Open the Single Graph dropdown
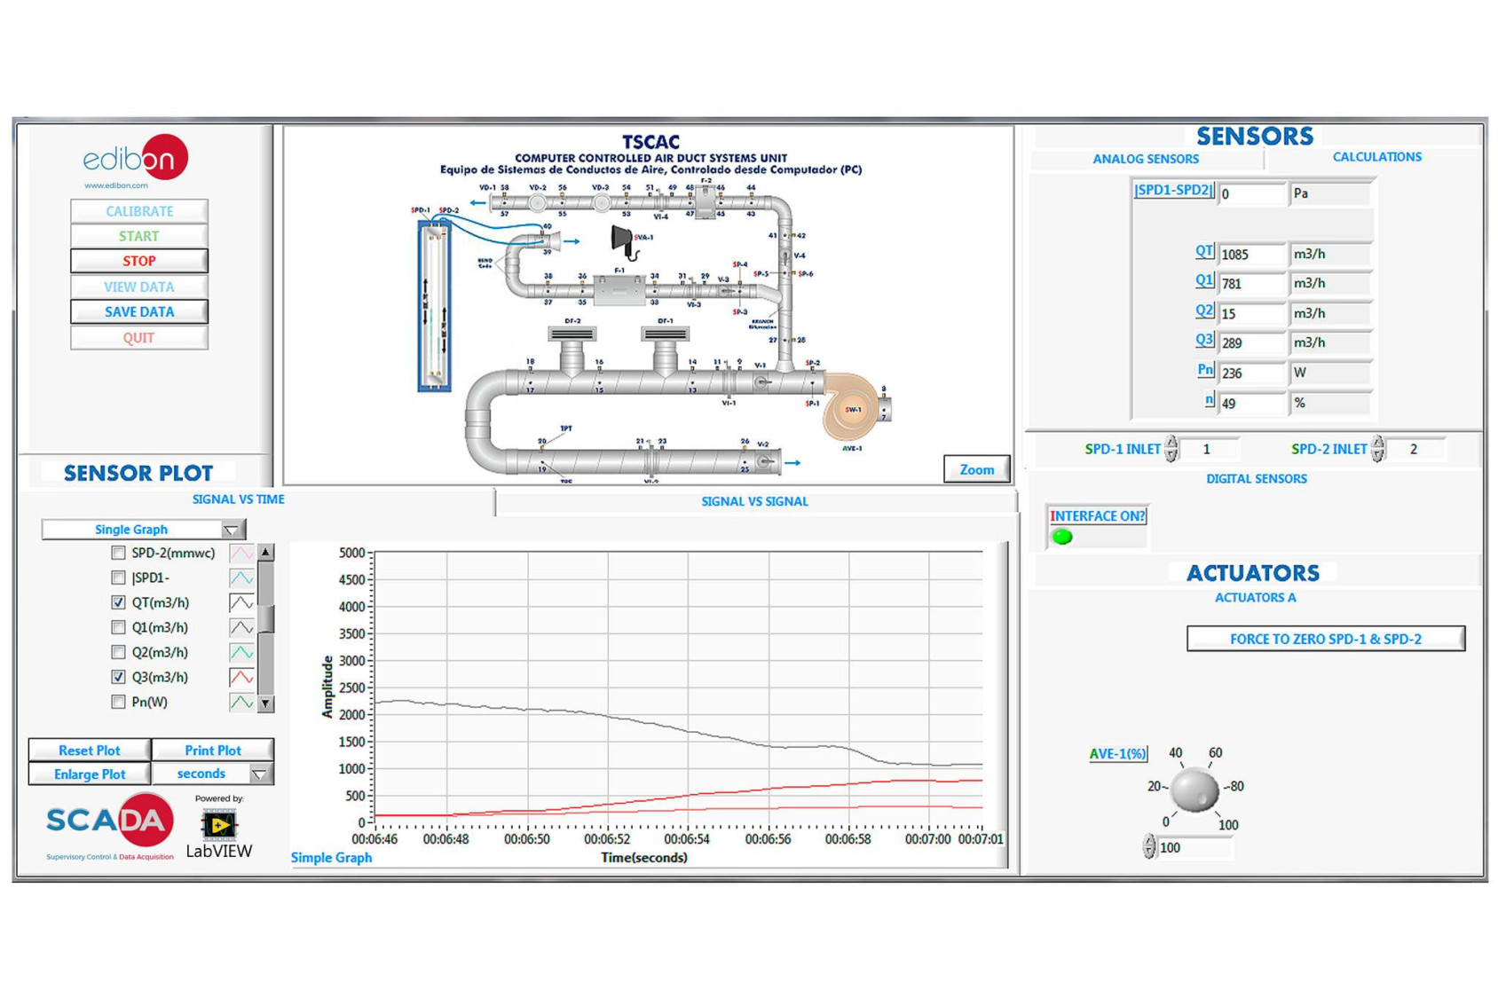 [144, 530]
